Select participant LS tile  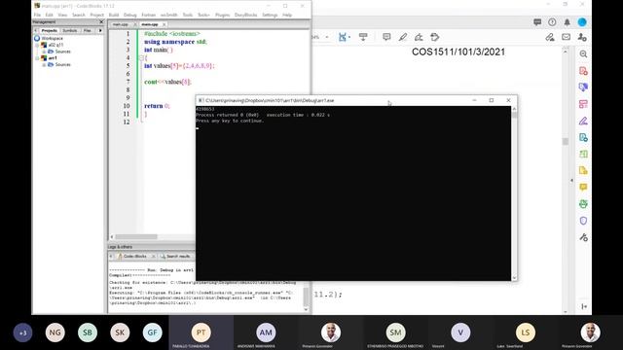coord(526,332)
